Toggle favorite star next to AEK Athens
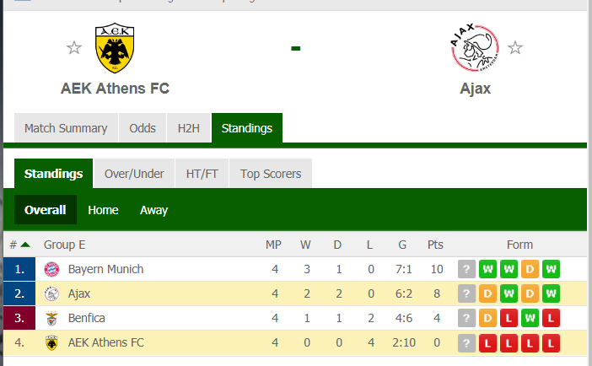The image size is (592, 366). point(74,47)
